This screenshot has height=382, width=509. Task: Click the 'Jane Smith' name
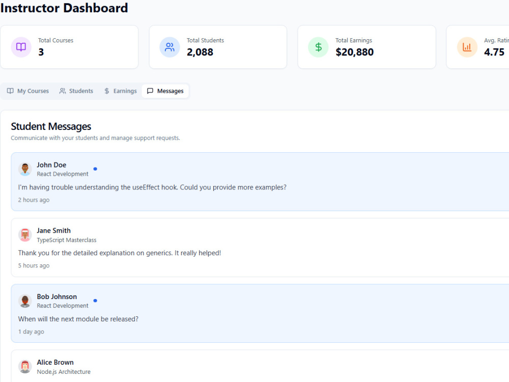[53, 231]
